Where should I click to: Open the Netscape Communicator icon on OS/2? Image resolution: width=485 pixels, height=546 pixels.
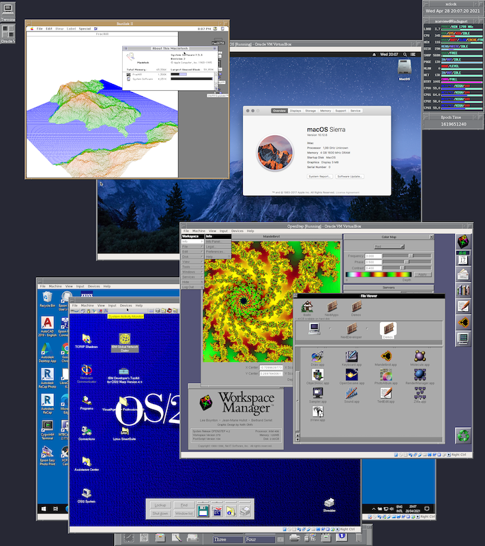tap(87, 372)
